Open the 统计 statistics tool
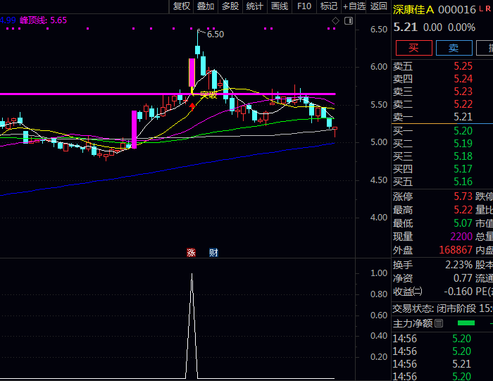This screenshot has height=381, width=493. pyautogui.click(x=254, y=6)
